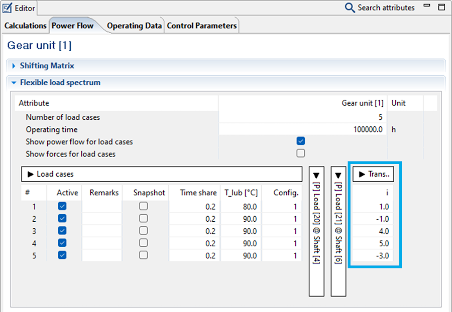The height and width of the screenshot is (312, 452).
Task: Maximize the Editor panel
Action: tap(441, 7)
